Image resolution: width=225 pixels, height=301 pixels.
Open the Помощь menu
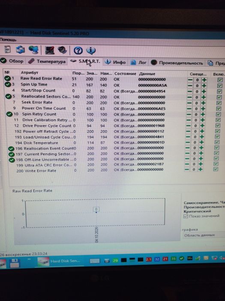pyautogui.click(x=8, y=40)
